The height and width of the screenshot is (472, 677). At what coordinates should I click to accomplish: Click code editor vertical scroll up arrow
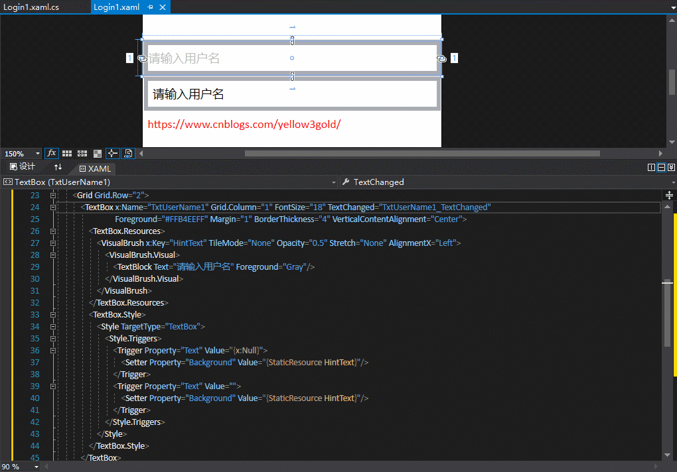[x=668, y=207]
